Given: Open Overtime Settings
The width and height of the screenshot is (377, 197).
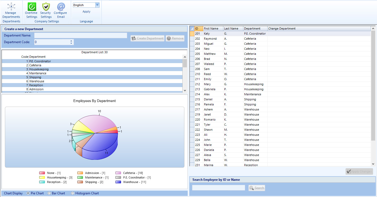Looking at the screenshot, I should tap(32, 7).
